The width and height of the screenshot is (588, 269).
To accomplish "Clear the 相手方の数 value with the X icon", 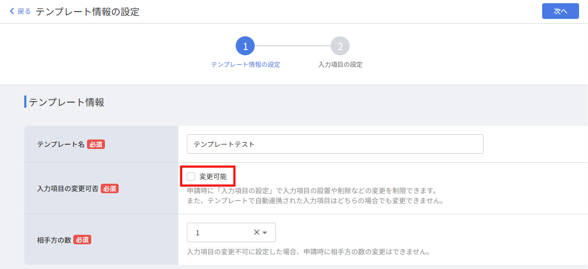I will point(257,232).
